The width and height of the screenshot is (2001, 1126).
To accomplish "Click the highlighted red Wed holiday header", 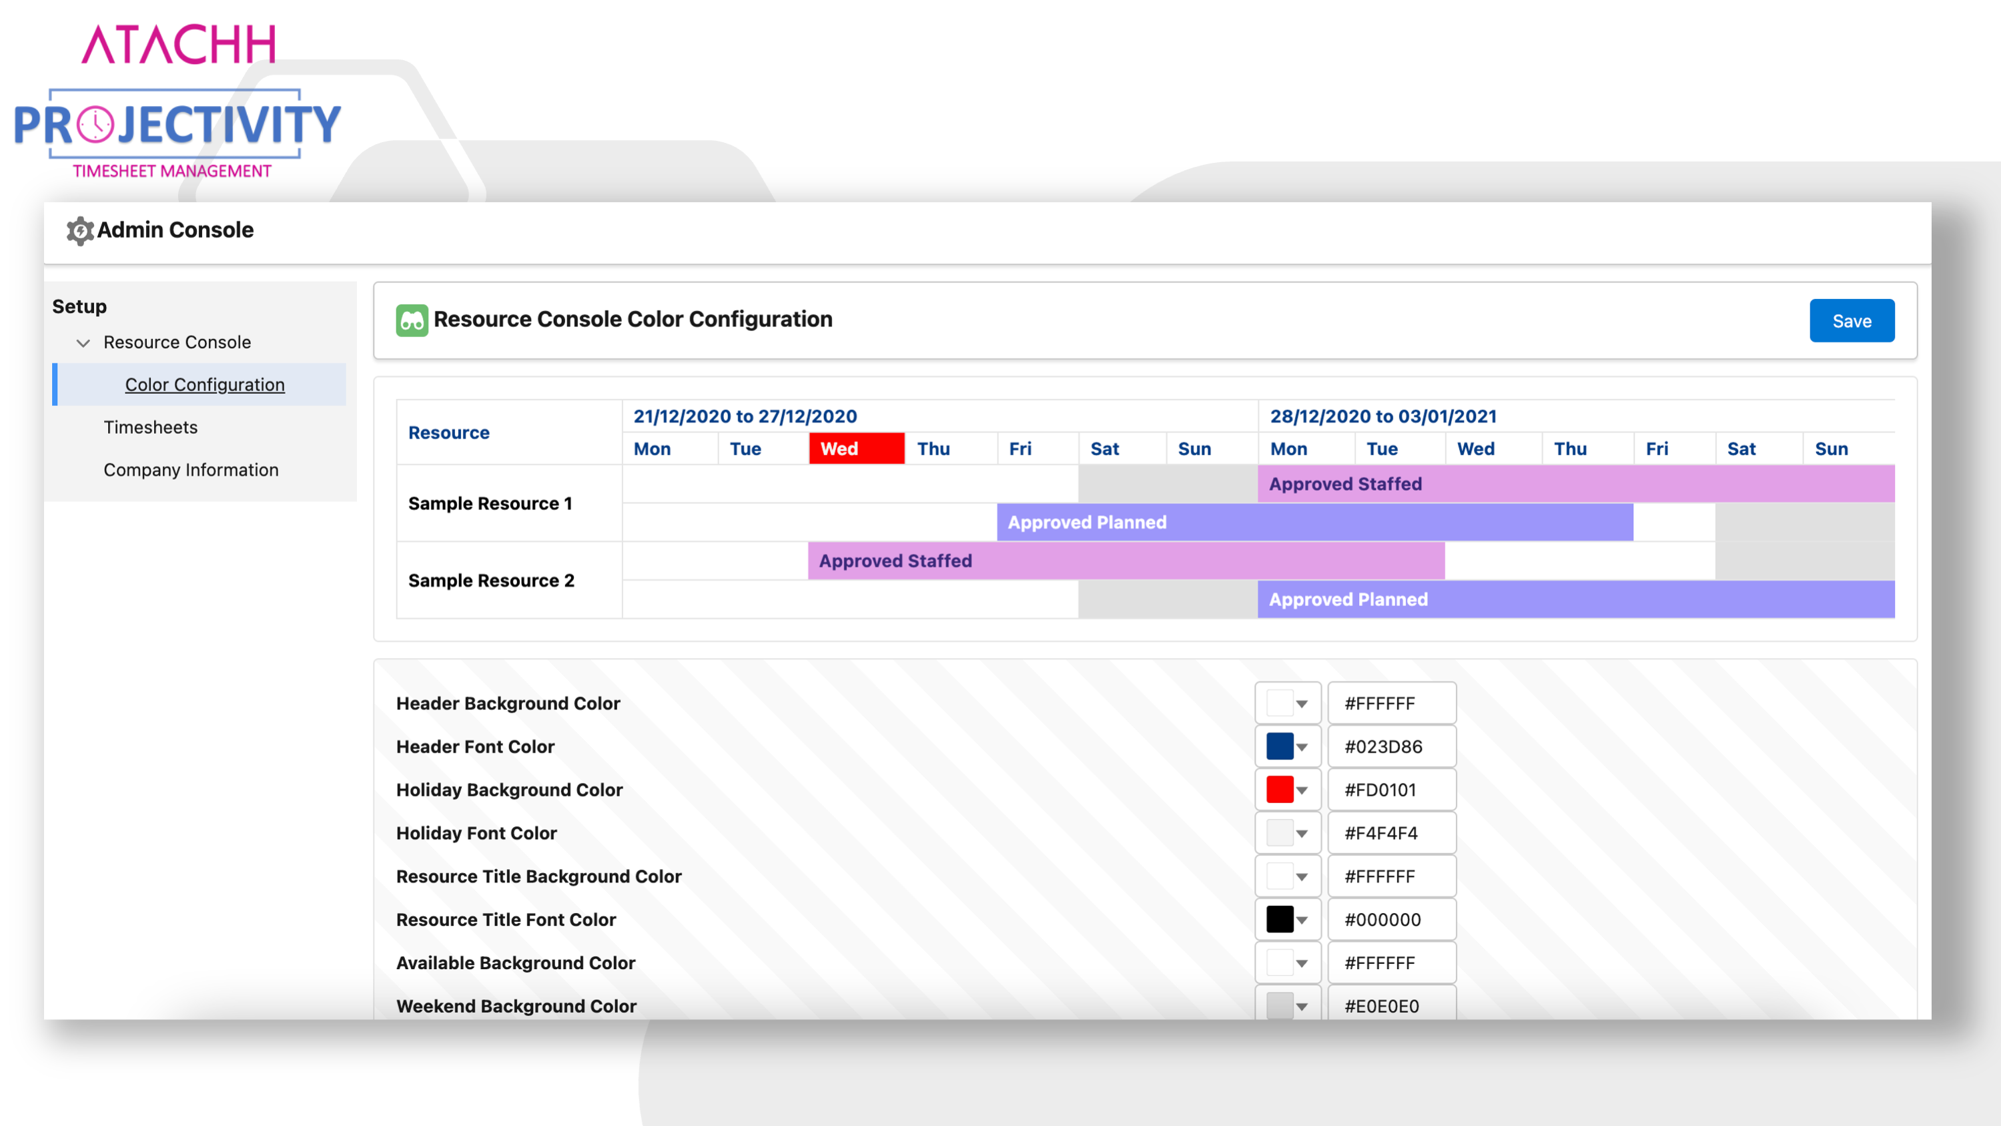I will pos(856,449).
